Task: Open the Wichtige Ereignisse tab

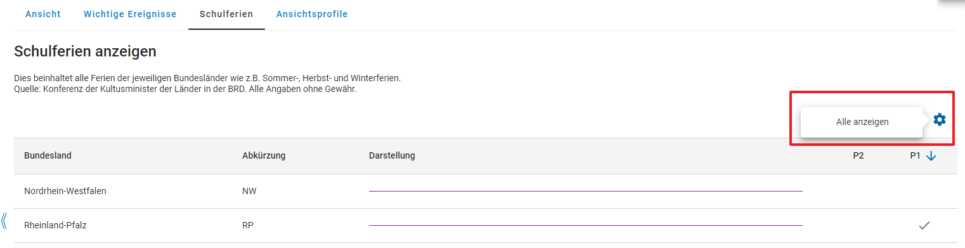Action: pos(130,14)
